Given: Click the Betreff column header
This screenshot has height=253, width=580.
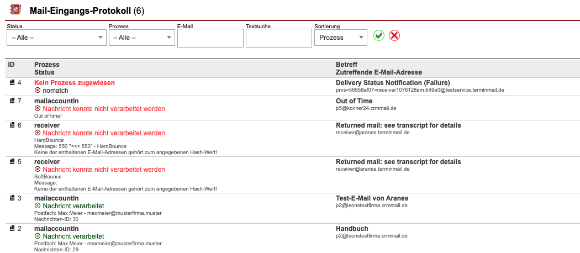Looking at the screenshot, I should tap(346, 65).
